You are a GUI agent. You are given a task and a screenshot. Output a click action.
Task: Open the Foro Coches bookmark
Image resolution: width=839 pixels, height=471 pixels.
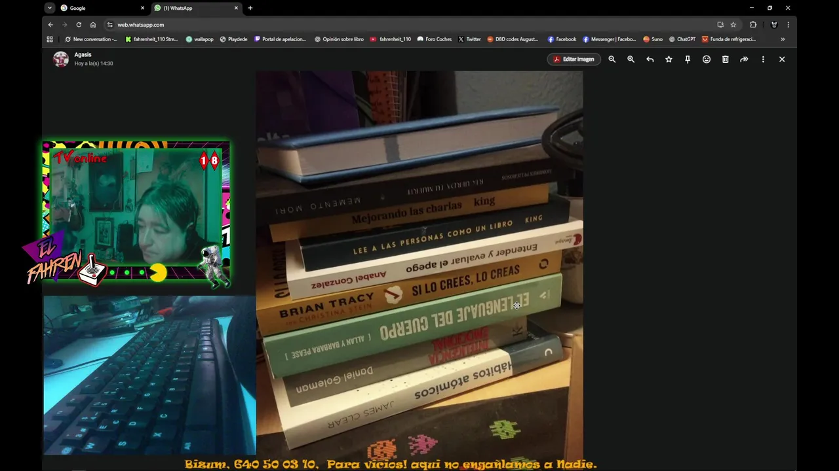pyautogui.click(x=435, y=39)
